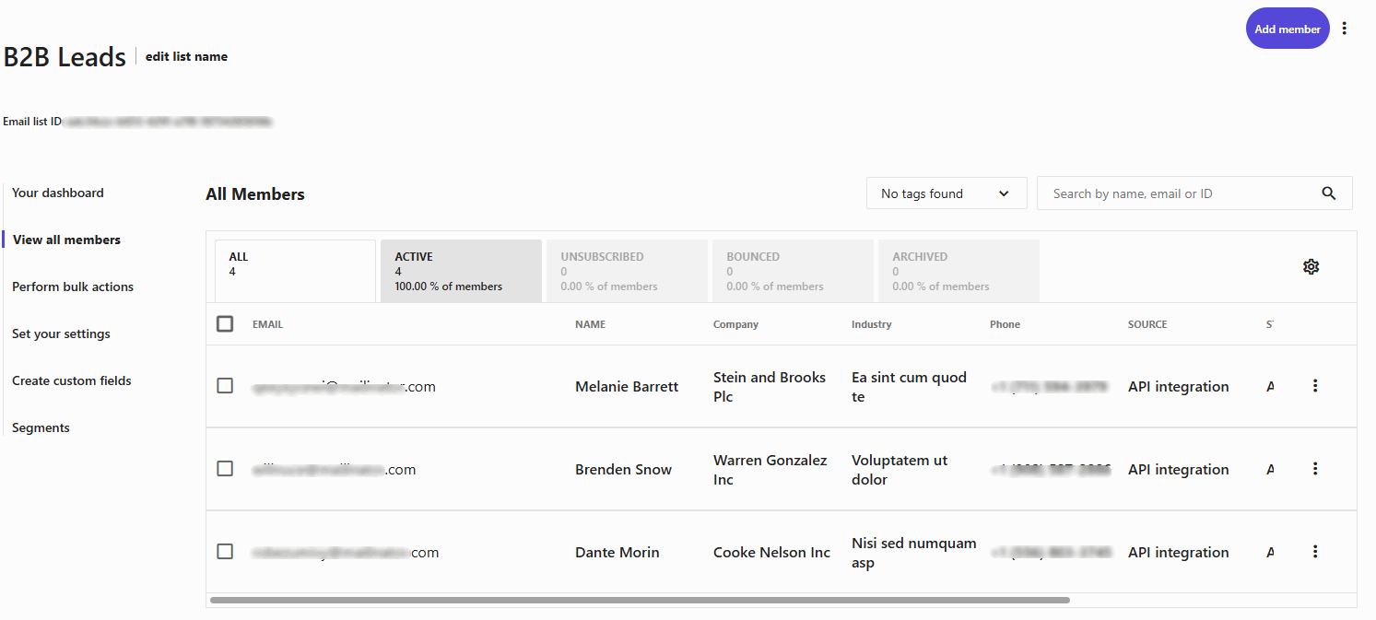This screenshot has height=620, width=1376.
Task: Switch to the UNSUBSCRIBED members tab
Action: (x=627, y=270)
